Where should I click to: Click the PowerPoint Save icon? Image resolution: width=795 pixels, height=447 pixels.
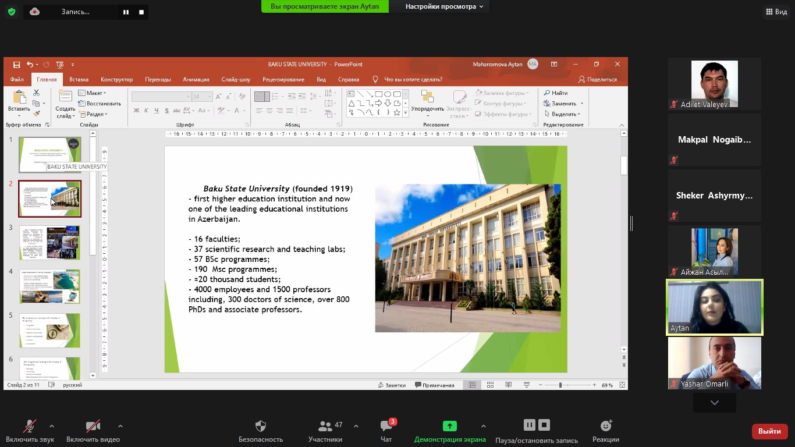click(16, 65)
